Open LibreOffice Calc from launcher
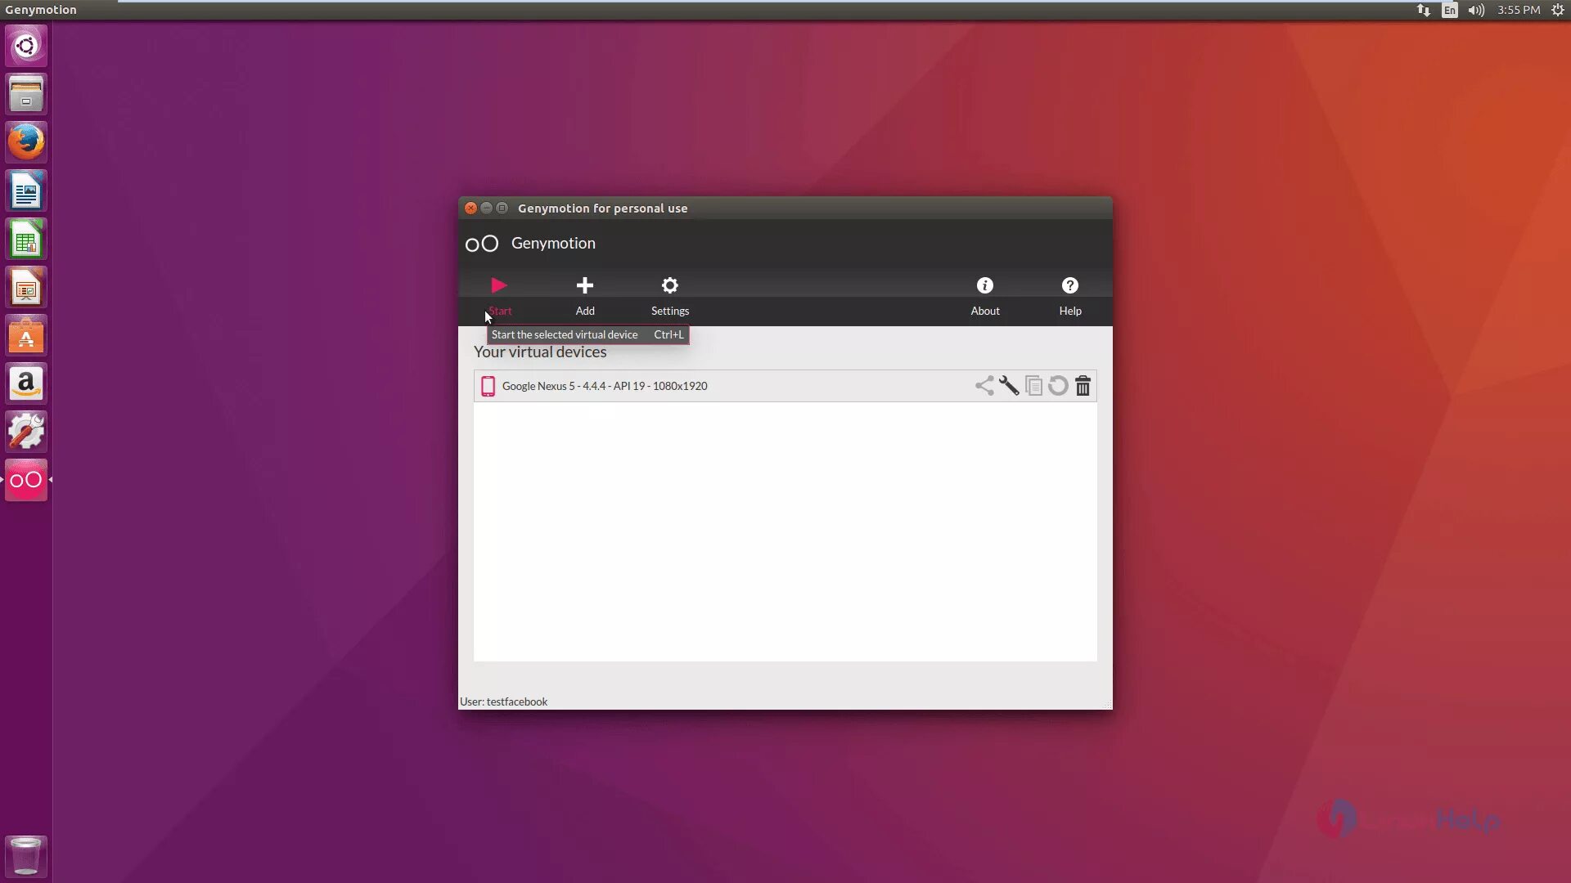1571x883 pixels. point(26,239)
